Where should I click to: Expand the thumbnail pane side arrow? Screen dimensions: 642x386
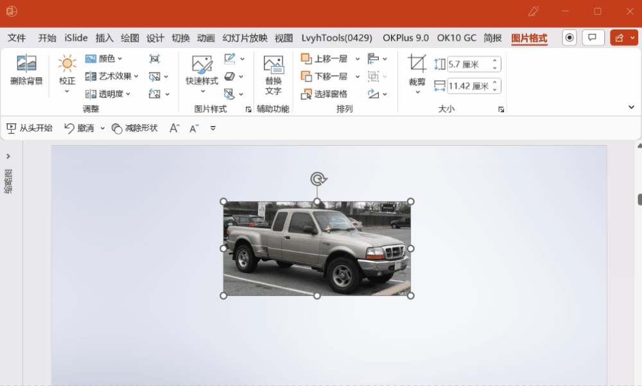pyautogui.click(x=8, y=156)
